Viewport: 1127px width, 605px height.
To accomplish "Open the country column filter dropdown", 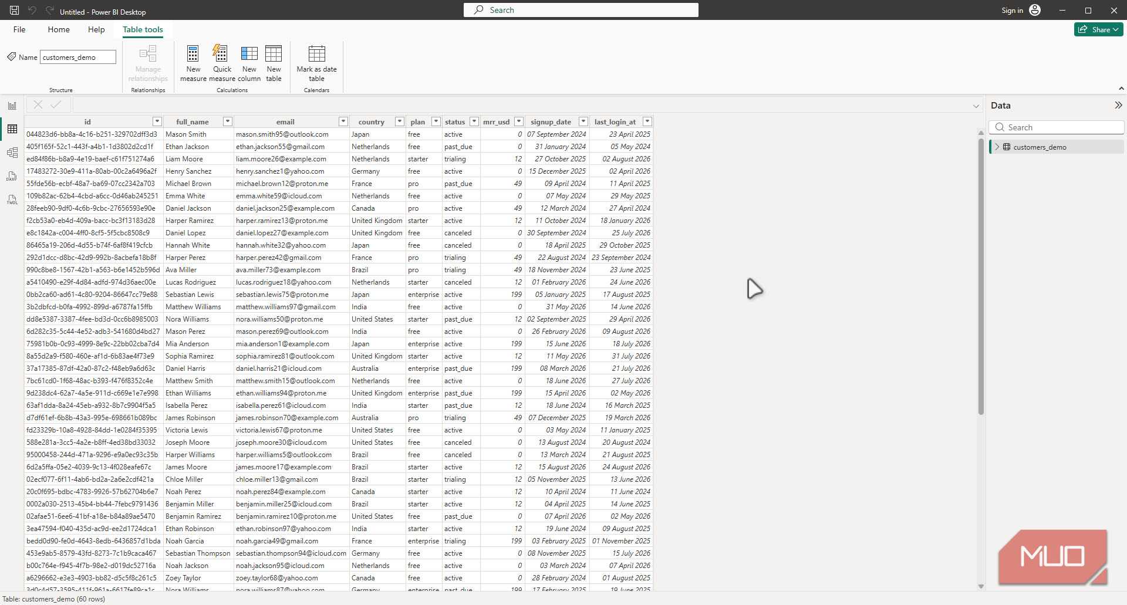I will pyautogui.click(x=400, y=121).
